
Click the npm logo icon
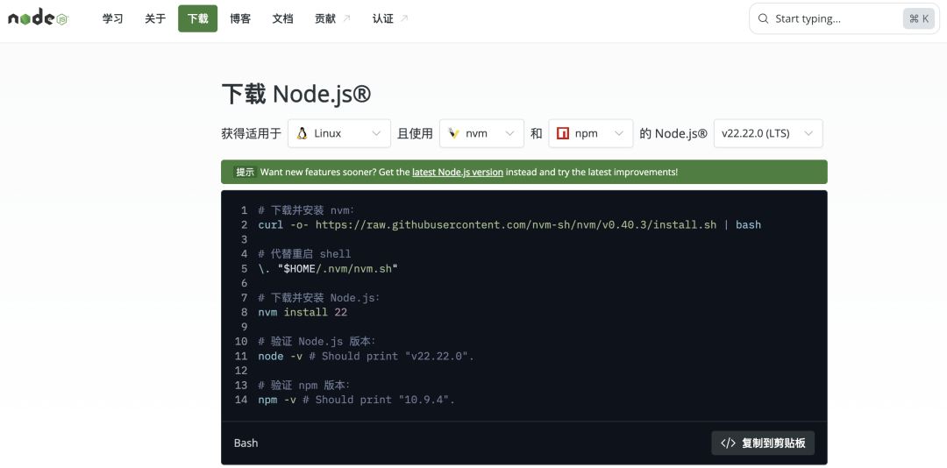click(563, 133)
